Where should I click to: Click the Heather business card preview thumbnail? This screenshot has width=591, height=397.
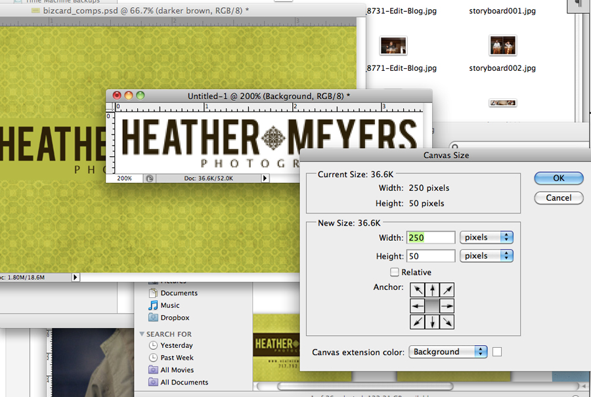point(276,348)
